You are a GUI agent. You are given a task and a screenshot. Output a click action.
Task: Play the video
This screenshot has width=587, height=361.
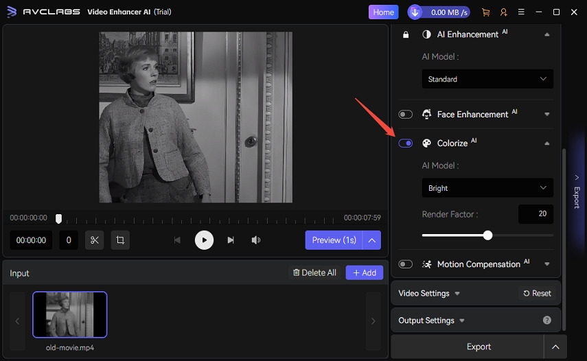click(x=204, y=240)
